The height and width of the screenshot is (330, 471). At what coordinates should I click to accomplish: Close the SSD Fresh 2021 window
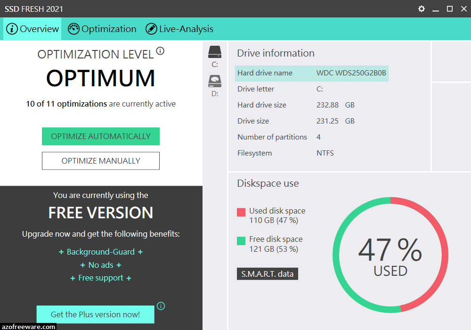click(464, 9)
